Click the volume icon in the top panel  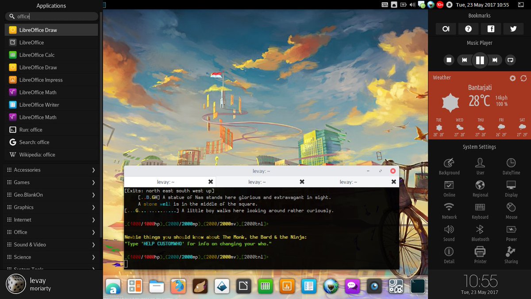click(x=412, y=5)
